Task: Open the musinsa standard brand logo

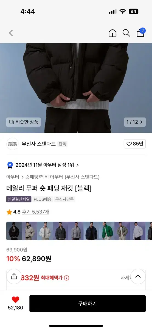Action: (12, 144)
